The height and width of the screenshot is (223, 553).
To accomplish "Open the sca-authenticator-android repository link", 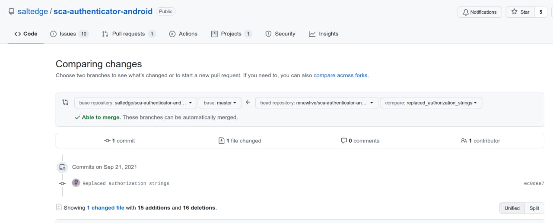I will point(103,12).
